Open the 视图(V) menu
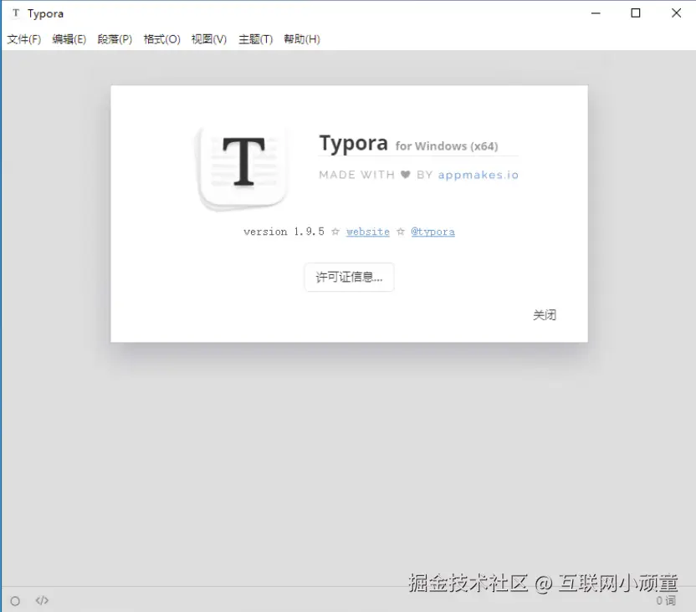Screen dimensions: 696x612 [x=209, y=39]
